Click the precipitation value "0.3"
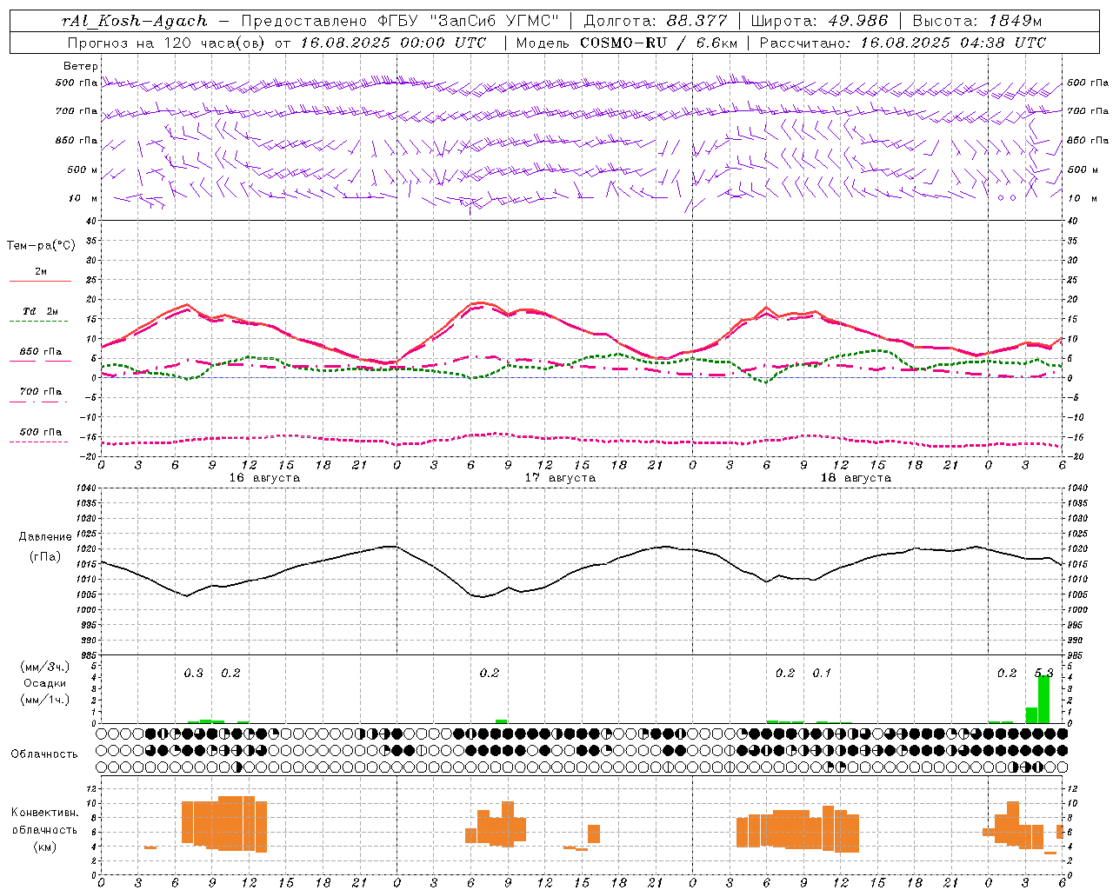 tap(193, 673)
